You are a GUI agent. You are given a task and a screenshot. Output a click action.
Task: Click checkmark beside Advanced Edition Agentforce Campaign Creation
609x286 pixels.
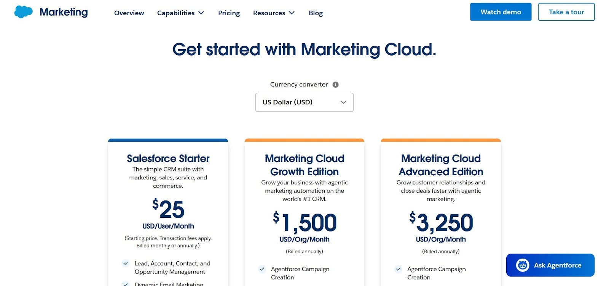click(x=398, y=269)
